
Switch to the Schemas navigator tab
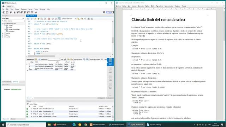tap(16, 82)
